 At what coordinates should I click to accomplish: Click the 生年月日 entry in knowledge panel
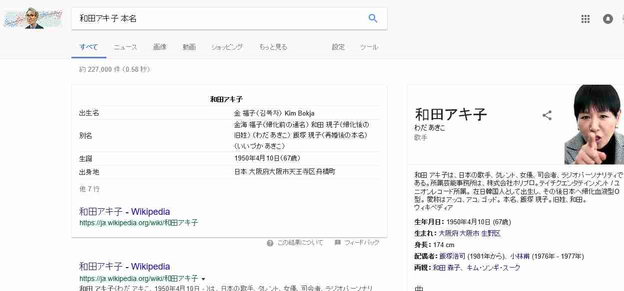(x=463, y=222)
